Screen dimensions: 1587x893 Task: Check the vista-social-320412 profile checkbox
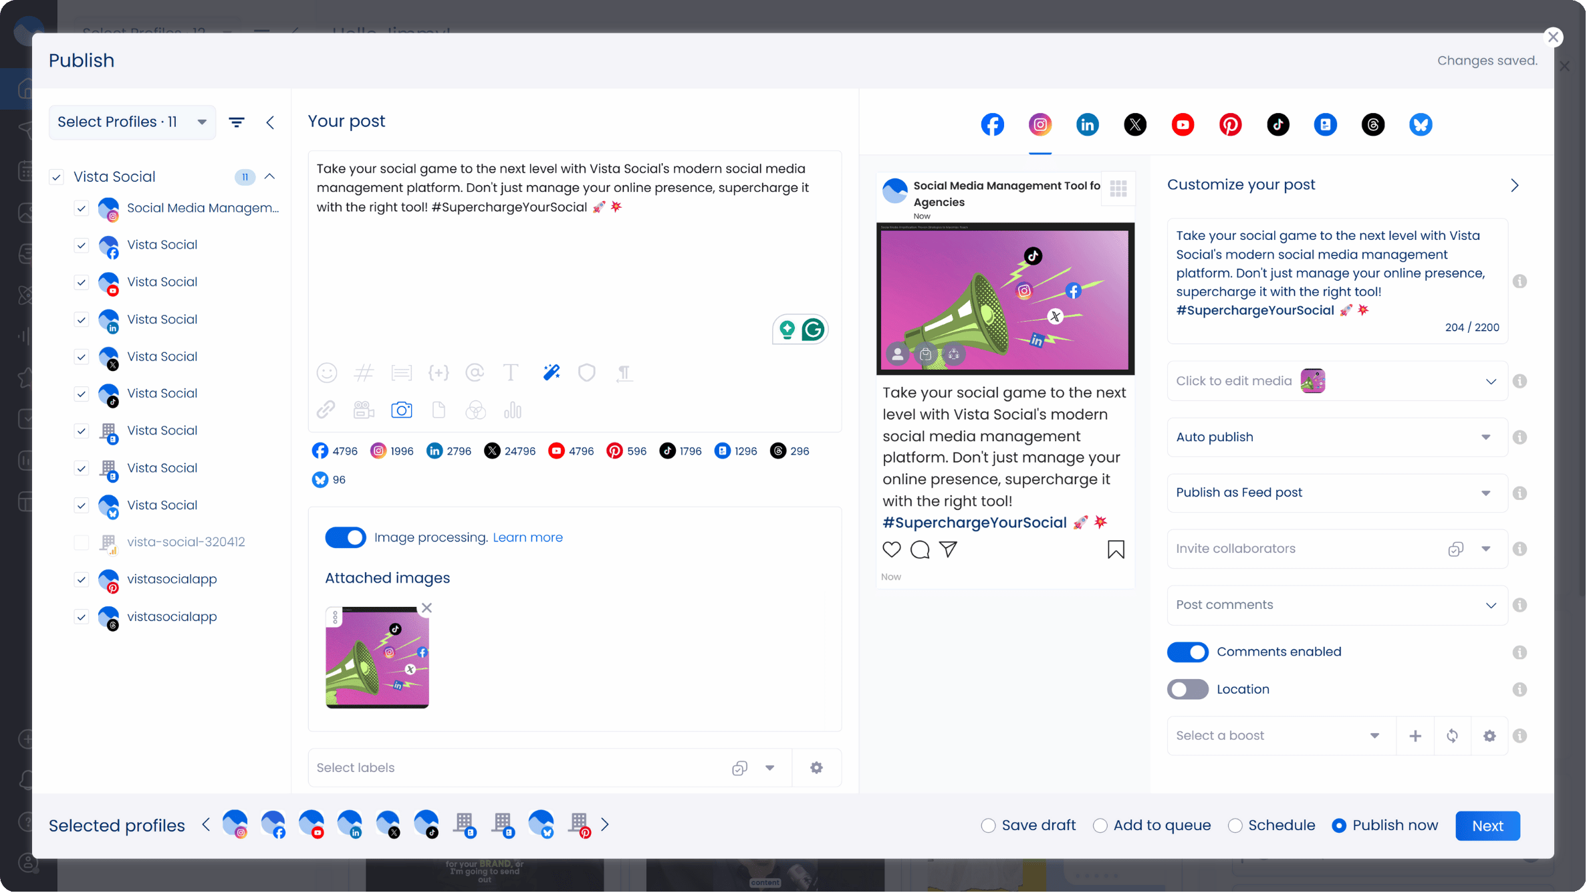click(x=82, y=542)
